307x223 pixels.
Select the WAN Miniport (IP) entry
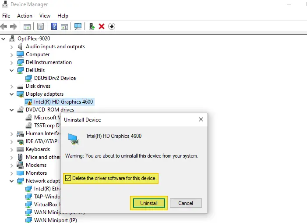coord(56,220)
